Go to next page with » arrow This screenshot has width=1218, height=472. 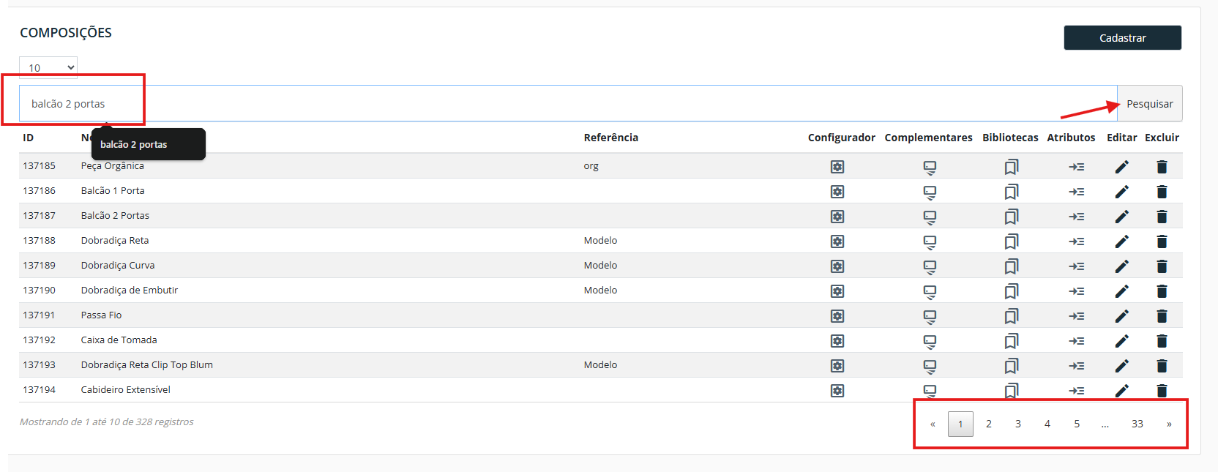tap(1169, 424)
